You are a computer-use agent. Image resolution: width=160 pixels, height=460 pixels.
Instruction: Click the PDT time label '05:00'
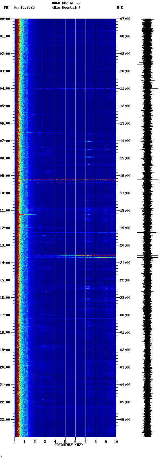coord(5,106)
